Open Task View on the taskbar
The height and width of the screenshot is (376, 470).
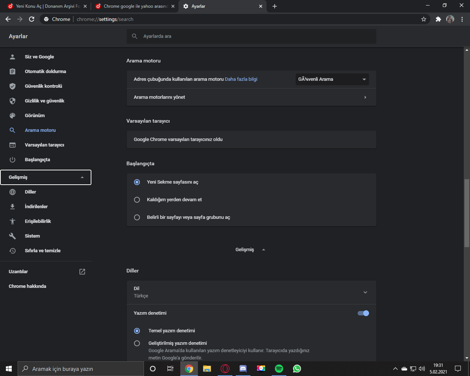tap(170, 369)
